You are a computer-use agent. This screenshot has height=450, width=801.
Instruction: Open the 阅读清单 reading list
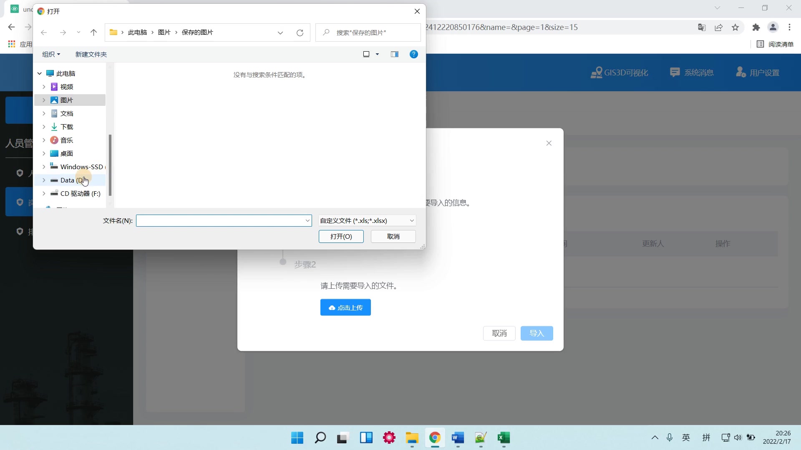[x=775, y=44]
